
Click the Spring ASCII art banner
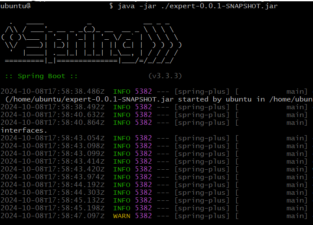coord(91,43)
